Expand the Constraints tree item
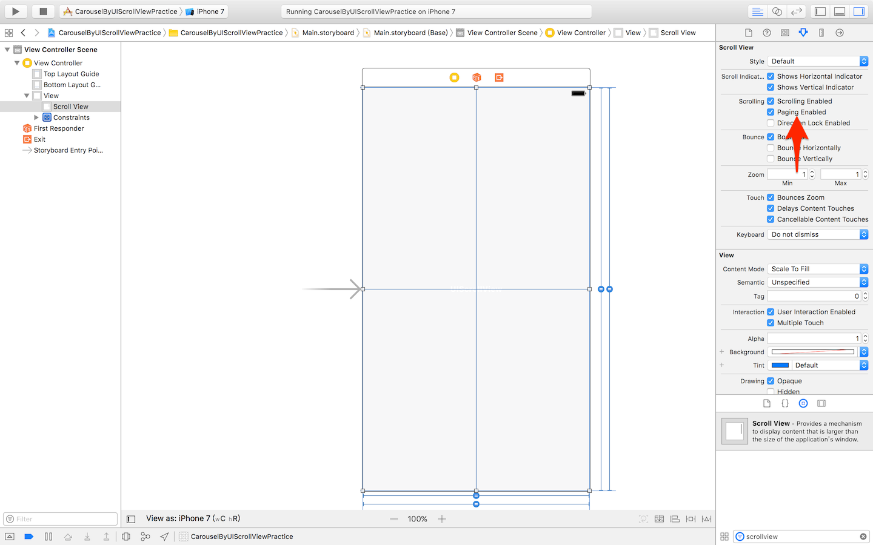 coord(36,117)
